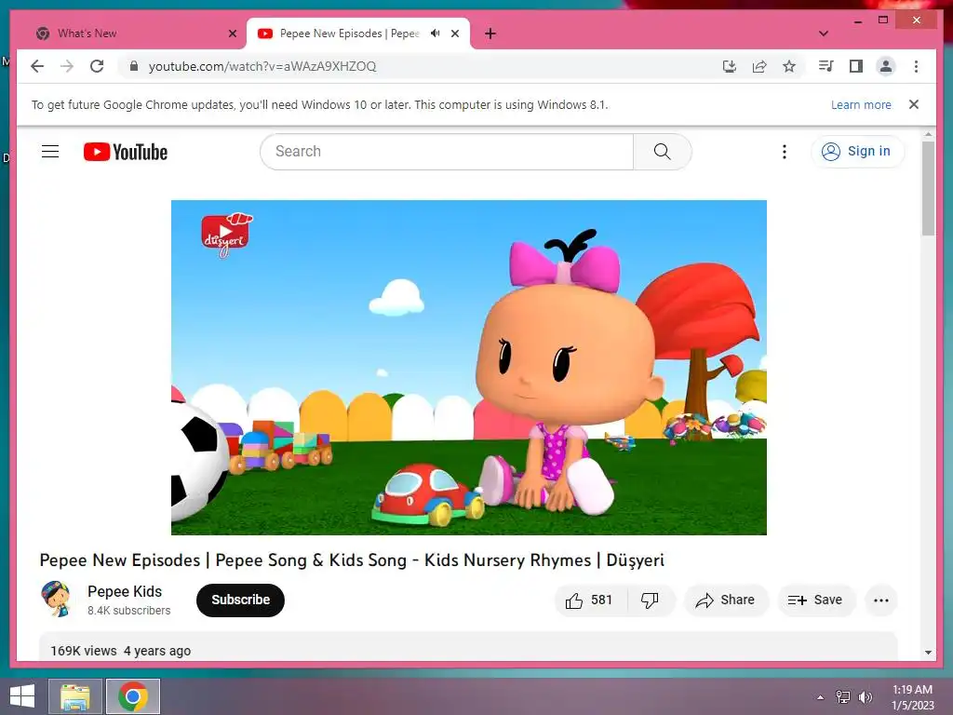Bookmark this tab with the star icon

(789, 66)
